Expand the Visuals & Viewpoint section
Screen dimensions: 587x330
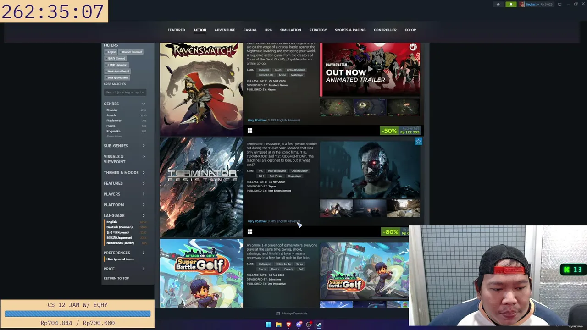click(124, 159)
